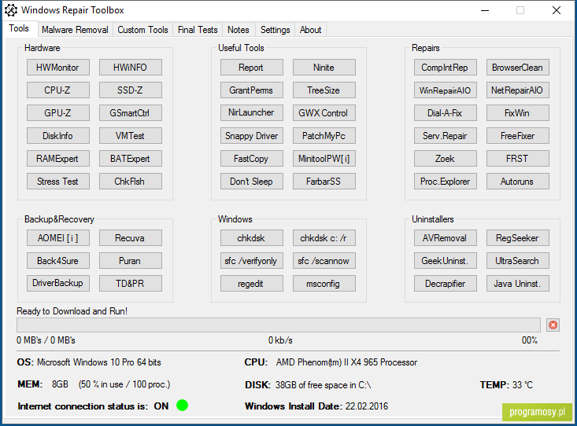Run ChkFlsh flash checker
Screen dimensions: 577x426
130,182
